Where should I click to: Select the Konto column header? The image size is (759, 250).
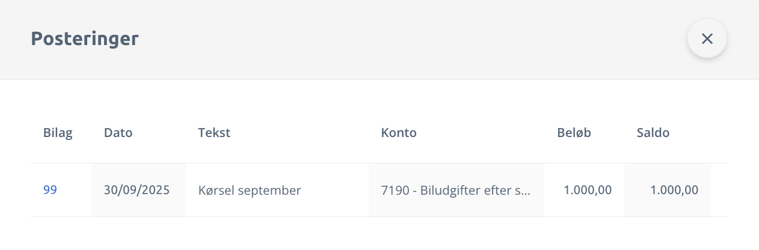click(x=399, y=133)
